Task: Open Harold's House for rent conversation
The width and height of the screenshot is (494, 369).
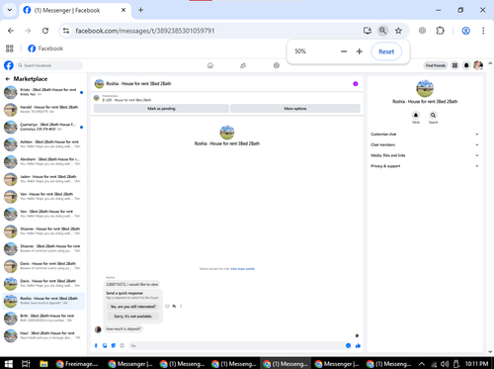Action: coord(43,110)
